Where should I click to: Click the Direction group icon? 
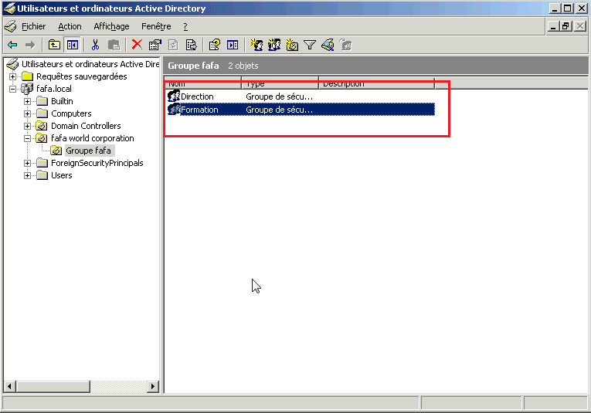pos(174,96)
